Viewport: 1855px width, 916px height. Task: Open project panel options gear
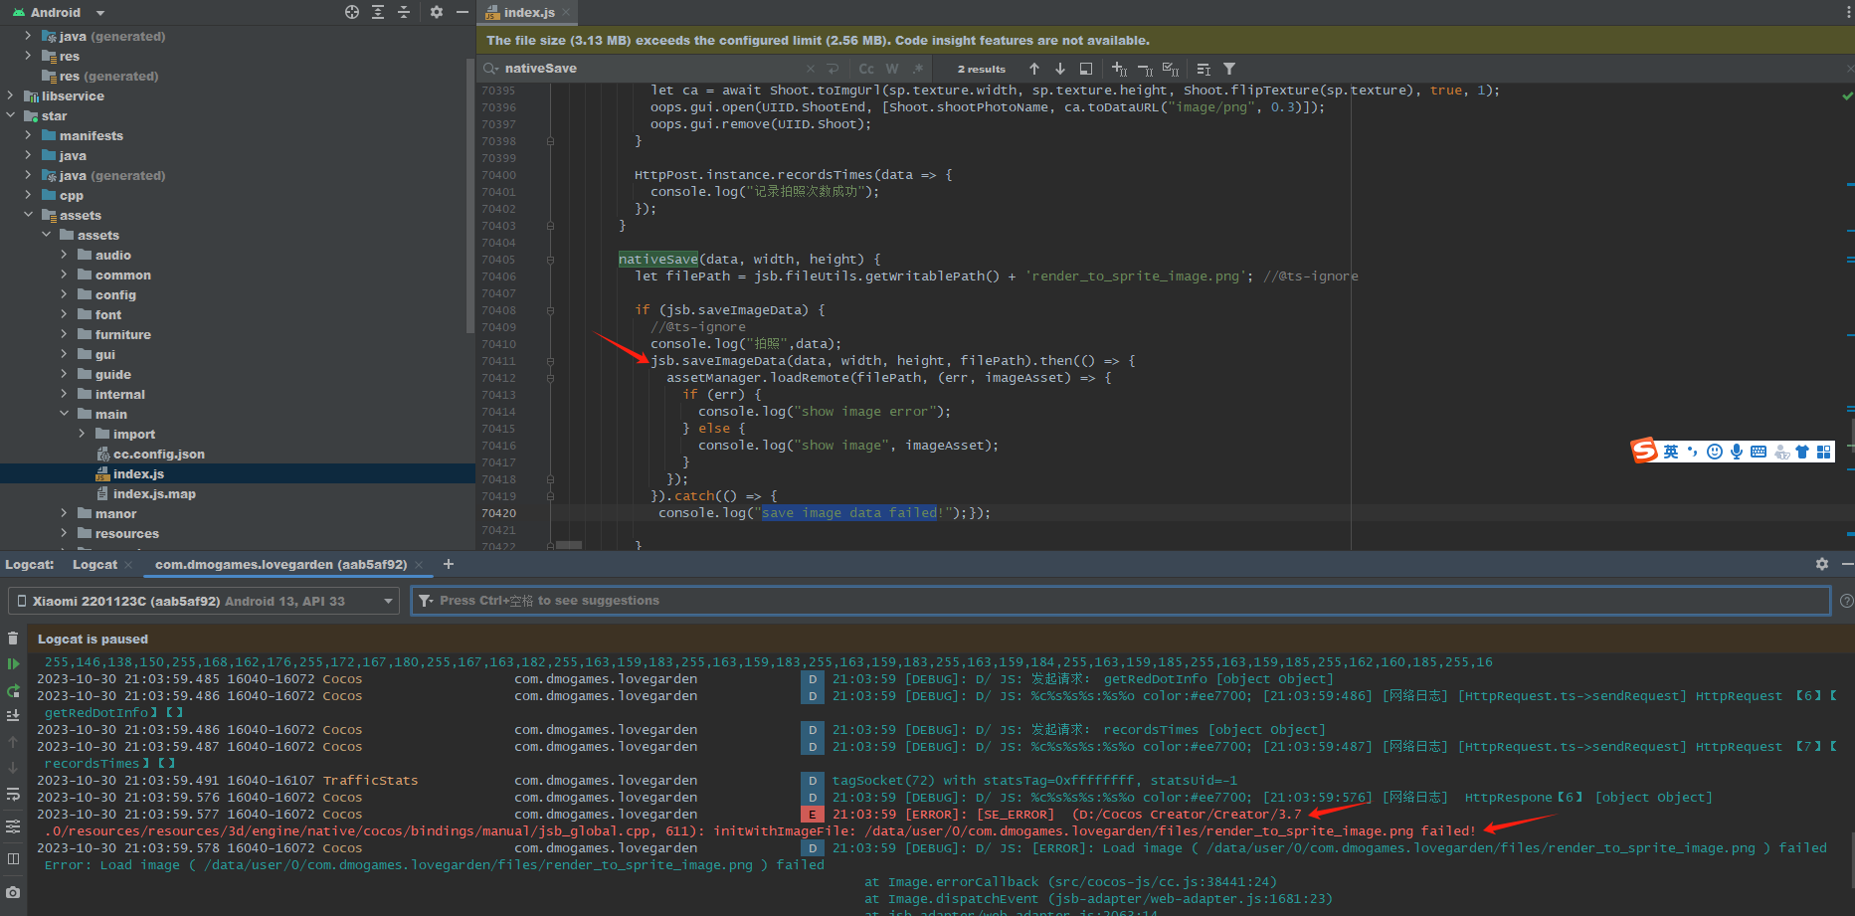(x=436, y=12)
